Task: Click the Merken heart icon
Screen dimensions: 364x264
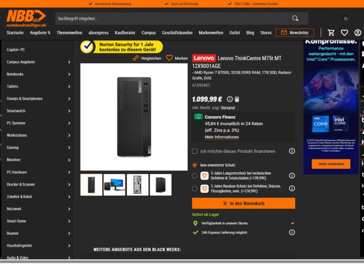Action: (169, 58)
